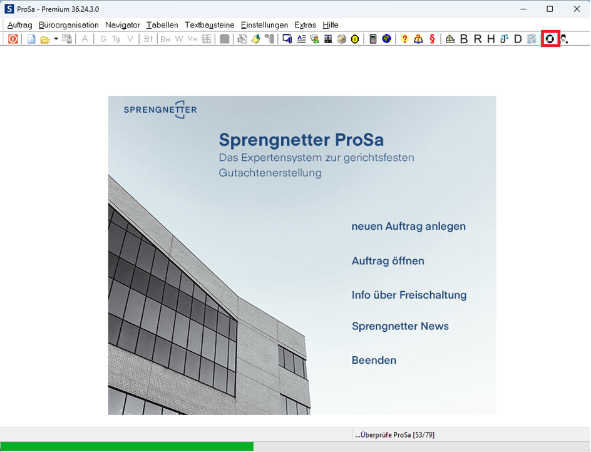
Task: Click the blue network diagram toolbar icon
Action: [x=532, y=39]
